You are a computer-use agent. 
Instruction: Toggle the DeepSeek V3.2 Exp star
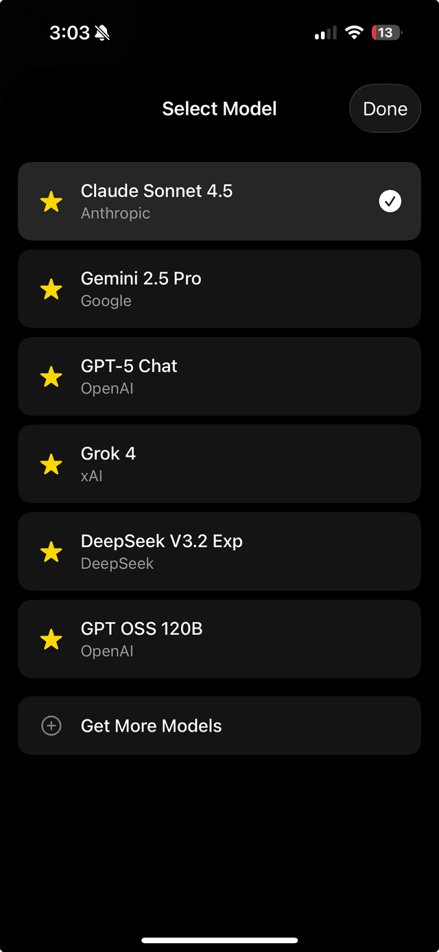point(51,552)
